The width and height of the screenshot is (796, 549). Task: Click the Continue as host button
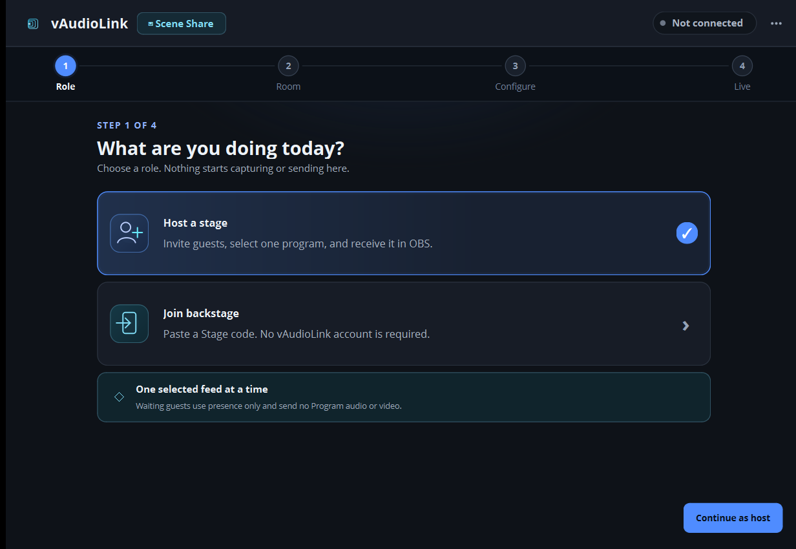pos(733,518)
